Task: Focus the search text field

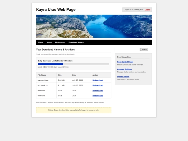Action: (127, 49)
